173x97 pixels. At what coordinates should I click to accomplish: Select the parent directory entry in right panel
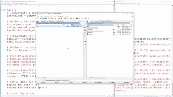(110, 26)
